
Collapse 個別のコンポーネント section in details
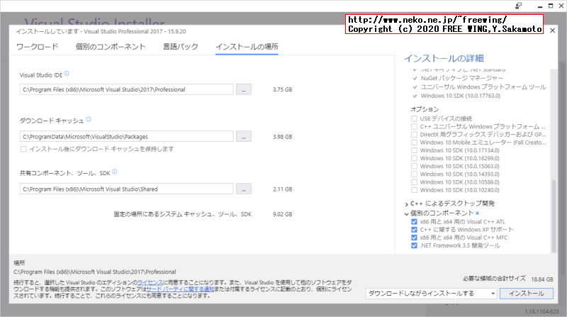point(406,214)
